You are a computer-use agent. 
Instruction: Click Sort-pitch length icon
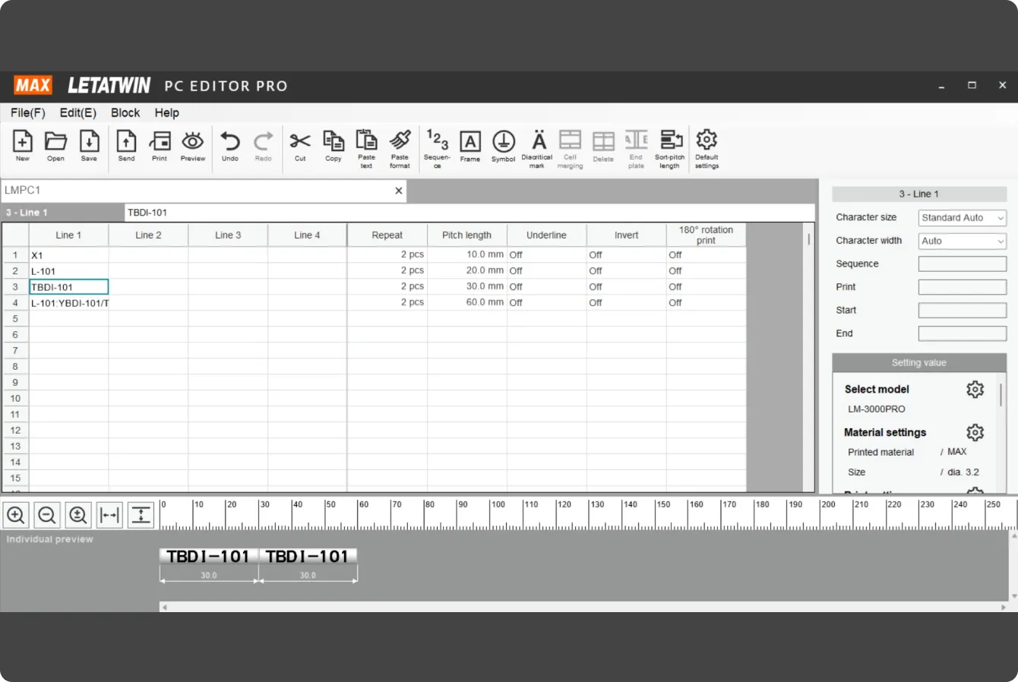click(x=670, y=148)
